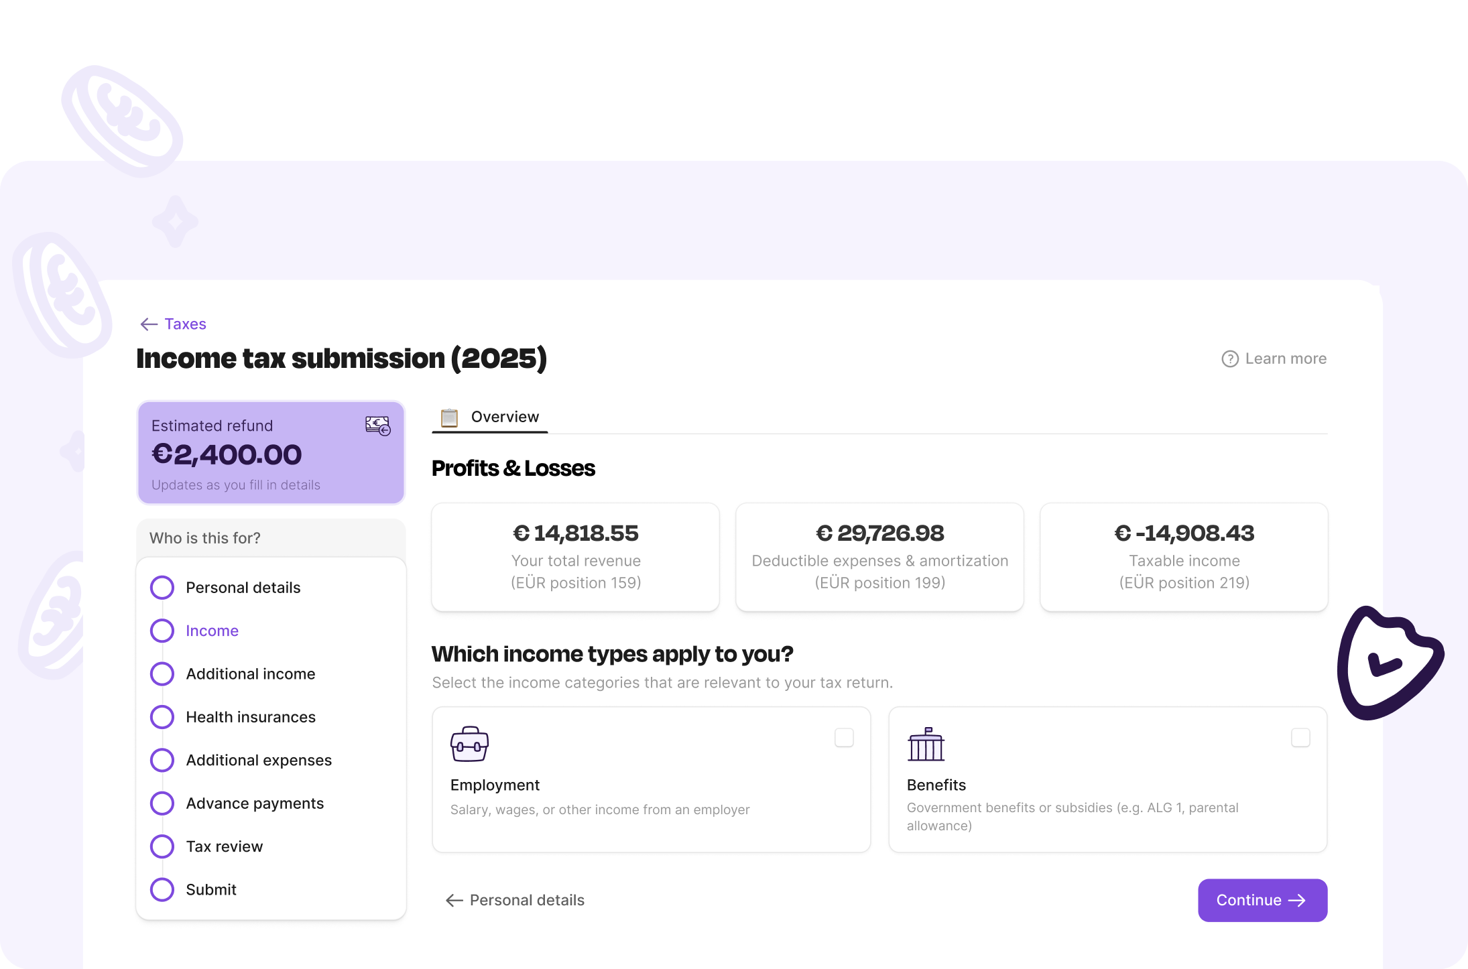This screenshot has width=1468, height=969.
Task: Click the Employment briefcase icon
Action: pos(469,744)
